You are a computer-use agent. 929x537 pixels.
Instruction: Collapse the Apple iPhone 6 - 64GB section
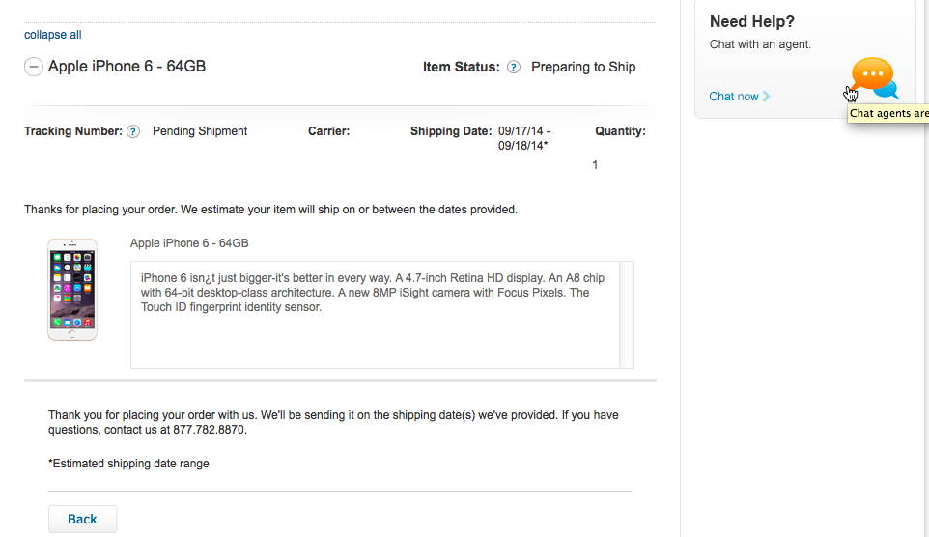[34, 67]
